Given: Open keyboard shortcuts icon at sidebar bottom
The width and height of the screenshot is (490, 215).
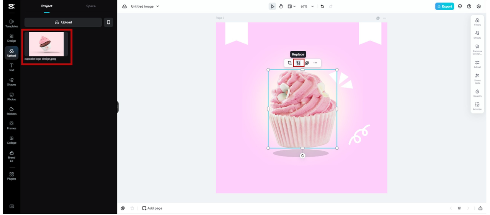Looking at the screenshot, I should click(x=11, y=206).
